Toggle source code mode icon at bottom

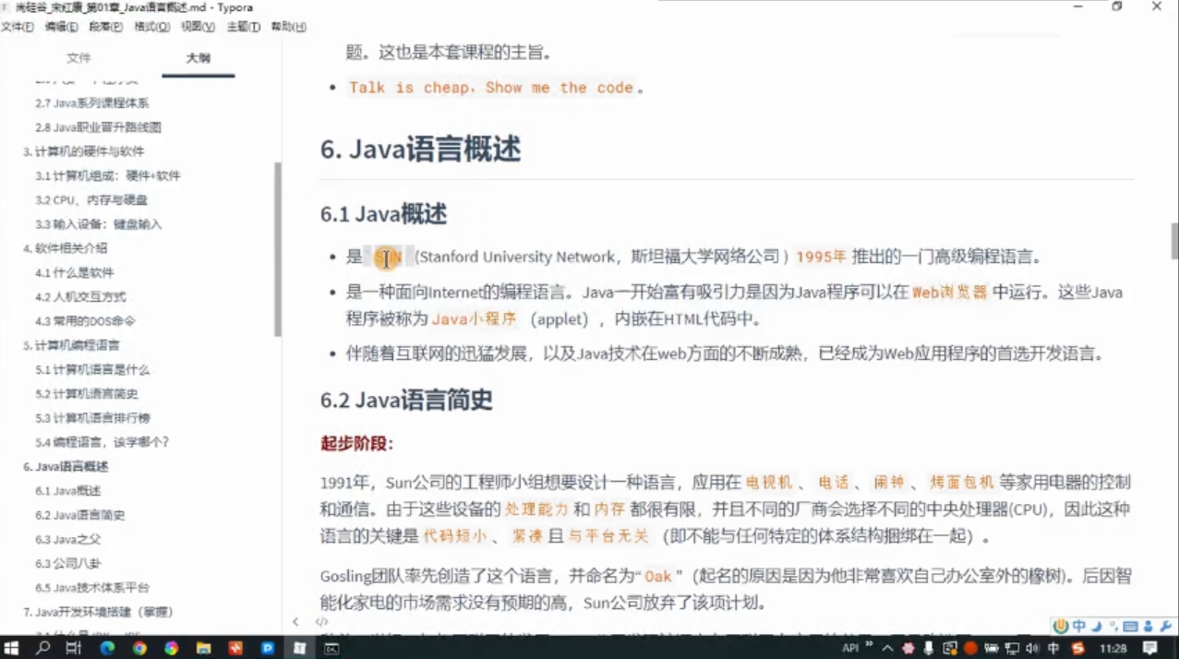pyautogui.click(x=321, y=622)
